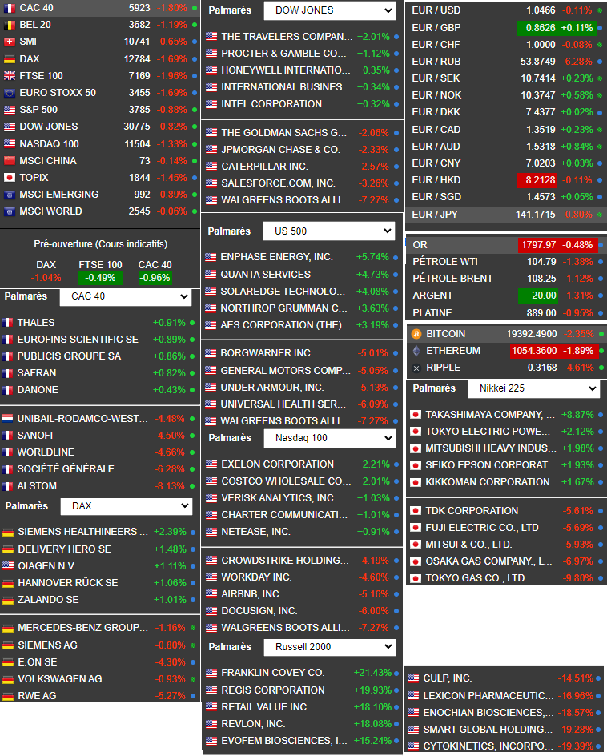The height and width of the screenshot is (756, 607).
Task: Click the green status dot on CAC 40 row
Action: pyautogui.click(x=195, y=8)
